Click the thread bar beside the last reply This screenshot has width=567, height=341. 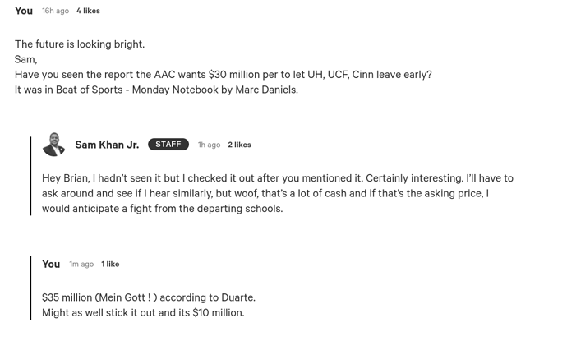30,288
